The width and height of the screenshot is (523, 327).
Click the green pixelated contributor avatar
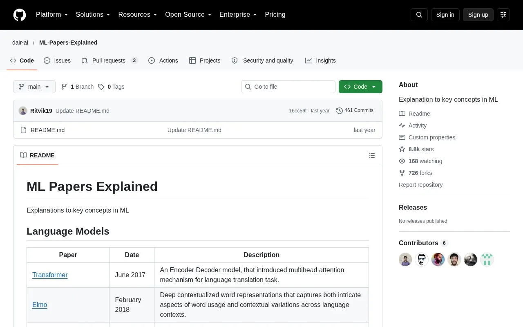pyautogui.click(x=487, y=260)
